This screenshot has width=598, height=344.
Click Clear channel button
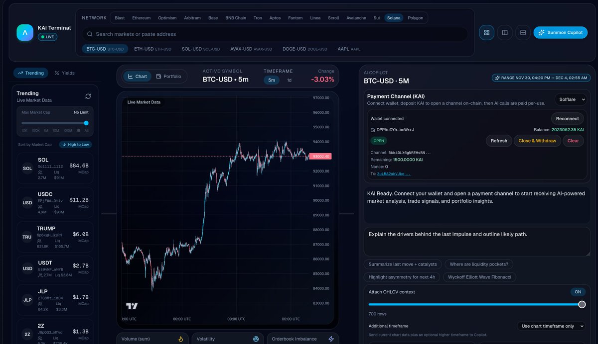click(573, 141)
